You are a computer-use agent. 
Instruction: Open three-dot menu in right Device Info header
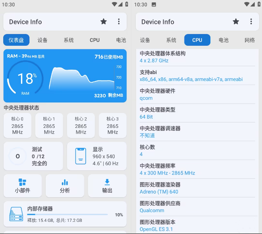[251, 21]
